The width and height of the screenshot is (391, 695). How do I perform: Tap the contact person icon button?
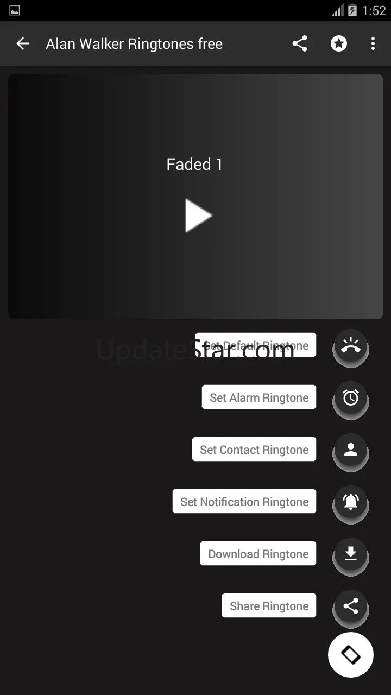coord(351,450)
